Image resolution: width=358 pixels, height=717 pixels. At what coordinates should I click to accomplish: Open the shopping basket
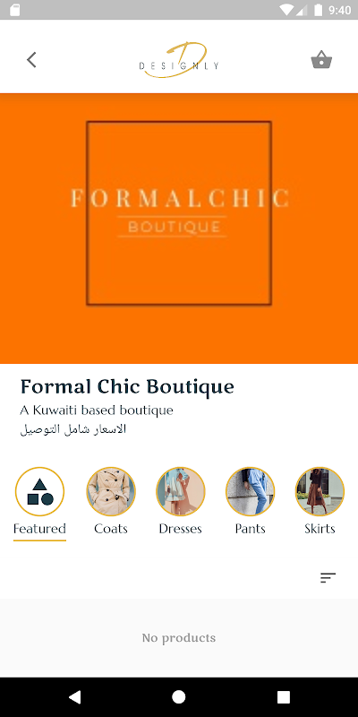(321, 60)
